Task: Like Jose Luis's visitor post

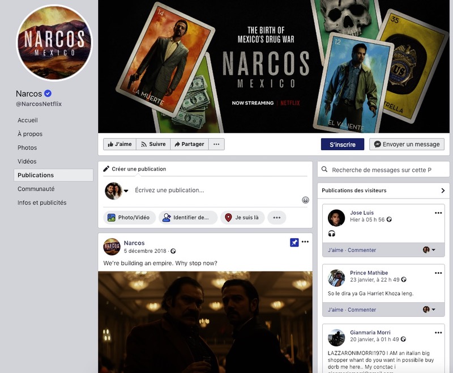Action: click(335, 250)
